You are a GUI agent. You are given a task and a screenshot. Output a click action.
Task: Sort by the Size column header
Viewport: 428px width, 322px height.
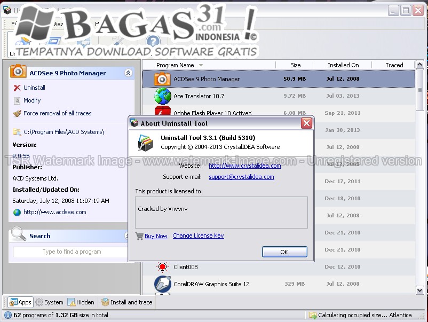pos(295,65)
